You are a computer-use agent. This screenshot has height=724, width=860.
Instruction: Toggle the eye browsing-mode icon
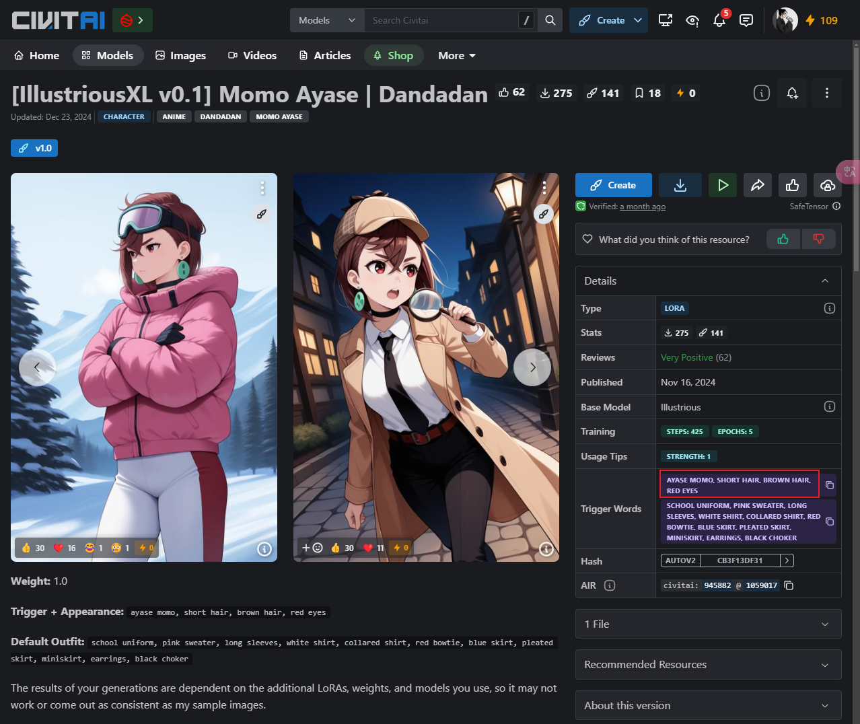[692, 21]
